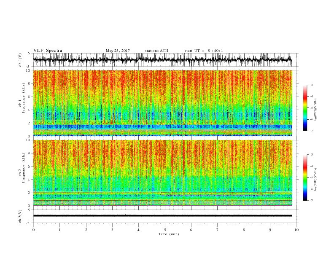Click the log(PSD) label beside ch.2 colorbar
This screenshot has height=258, width=334.
pyautogui.click(x=316, y=179)
